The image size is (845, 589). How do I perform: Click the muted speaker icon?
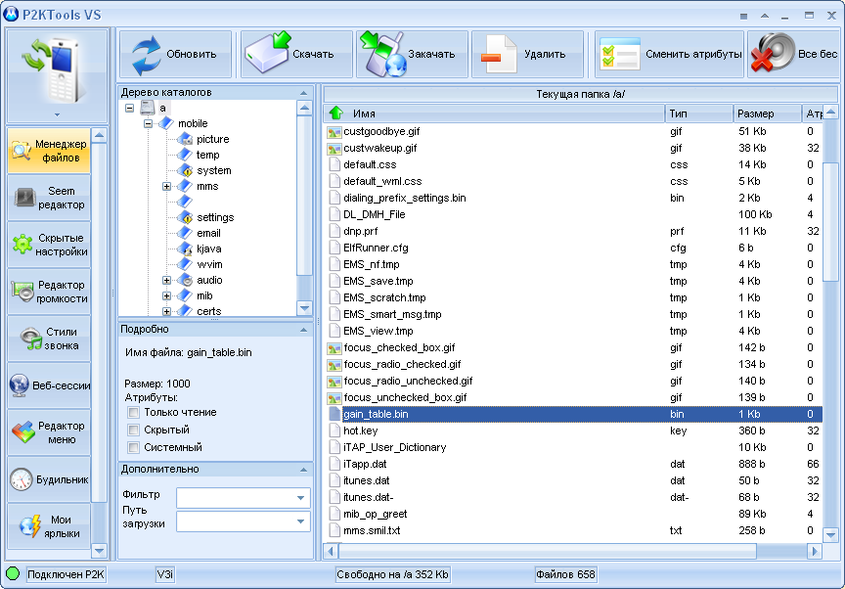[773, 53]
